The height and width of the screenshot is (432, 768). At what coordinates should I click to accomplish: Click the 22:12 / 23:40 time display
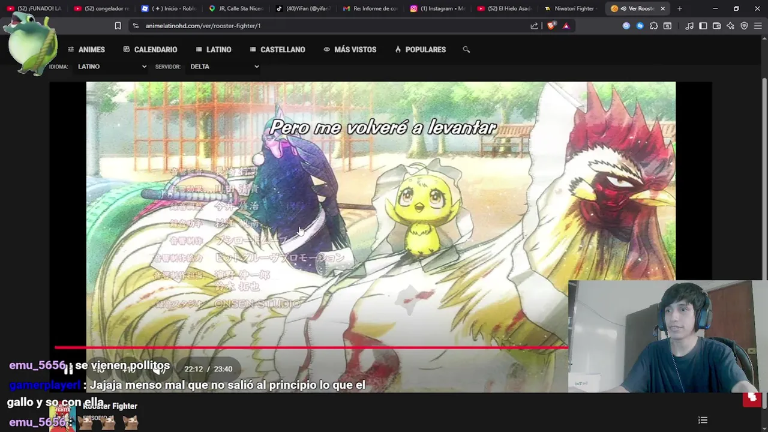point(208,369)
